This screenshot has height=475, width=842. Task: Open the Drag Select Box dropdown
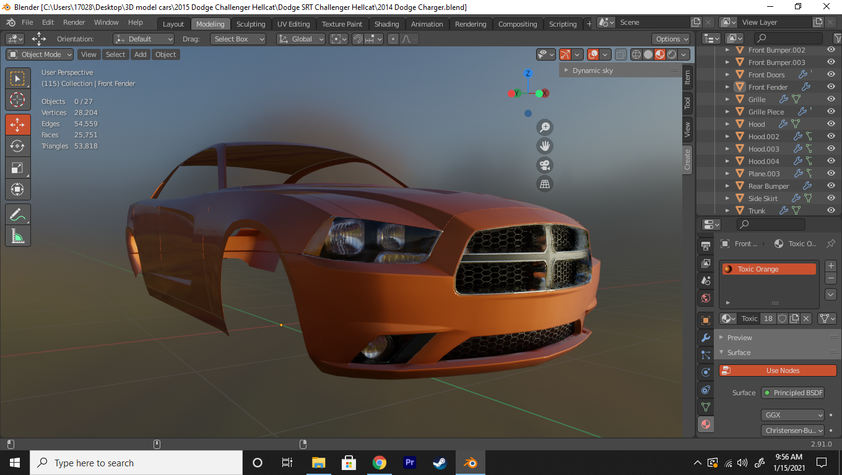click(238, 39)
